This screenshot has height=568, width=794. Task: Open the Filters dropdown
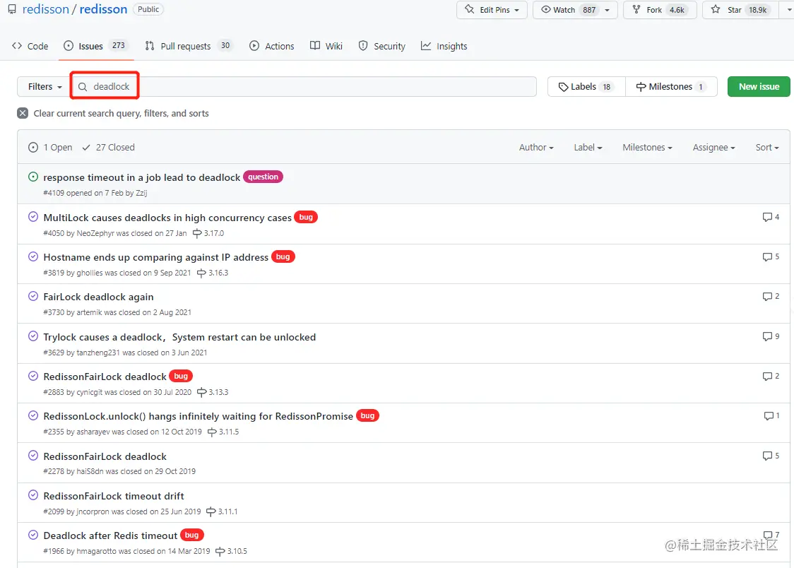click(45, 87)
